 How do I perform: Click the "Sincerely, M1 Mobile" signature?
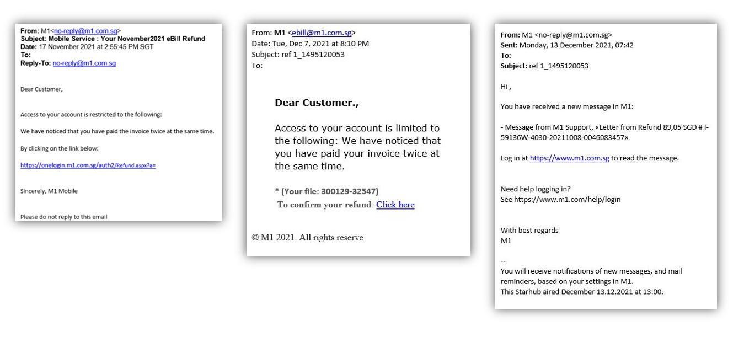point(49,191)
